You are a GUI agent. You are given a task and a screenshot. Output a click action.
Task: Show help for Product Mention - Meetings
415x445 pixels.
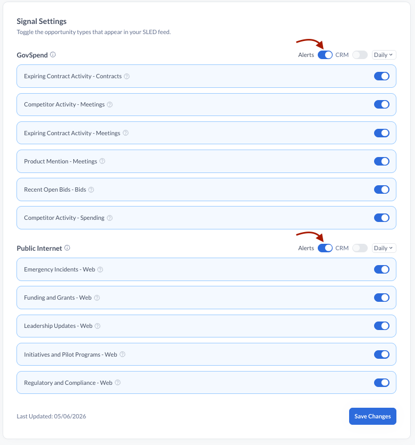tap(103, 161)
